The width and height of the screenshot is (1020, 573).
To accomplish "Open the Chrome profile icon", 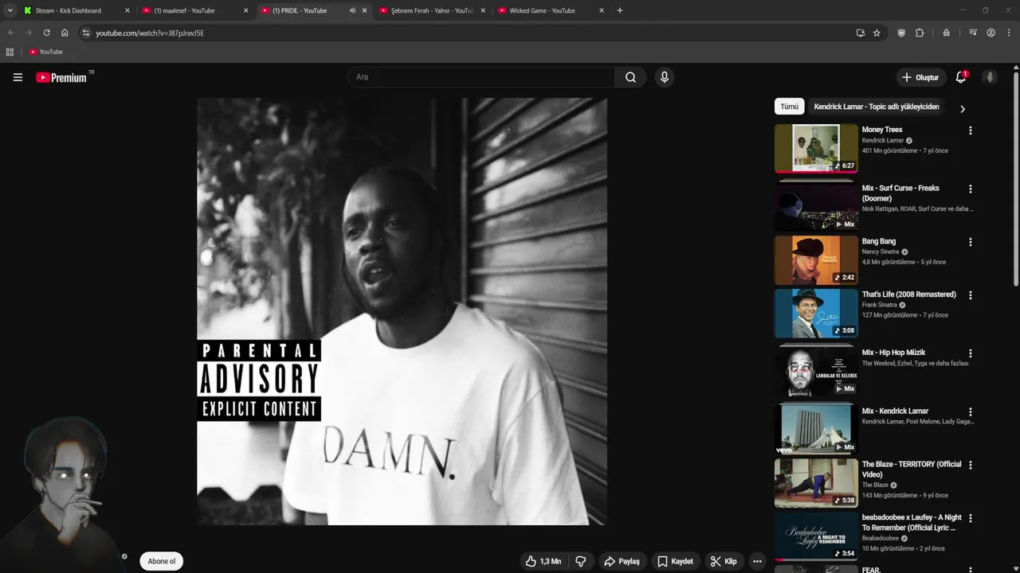I will 991,33.
